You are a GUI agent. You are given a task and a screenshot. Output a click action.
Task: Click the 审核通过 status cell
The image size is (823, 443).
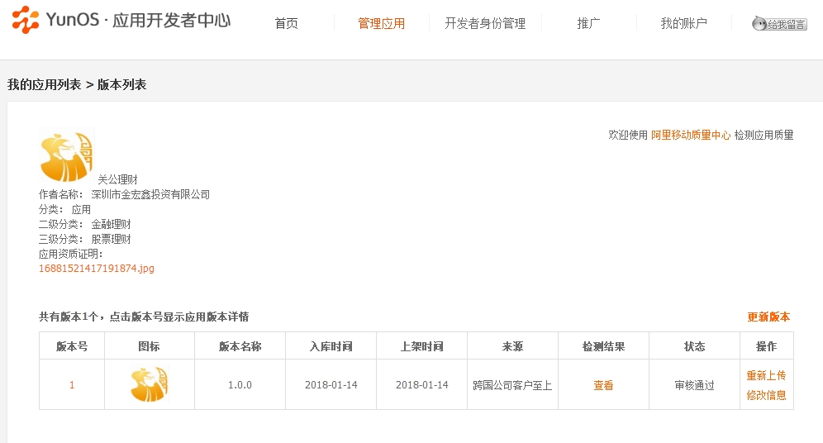coord(694,385)
